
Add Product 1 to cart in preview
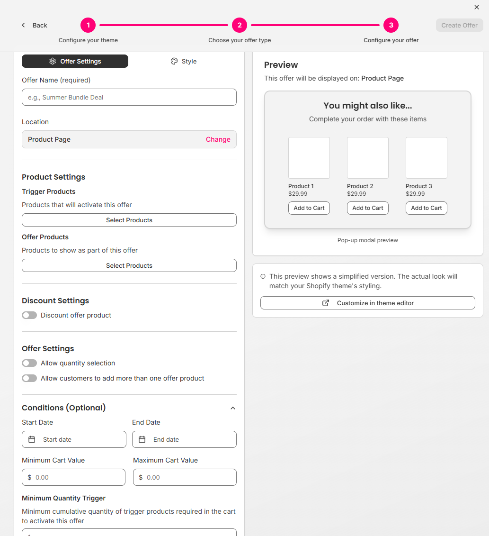(309, 208)
